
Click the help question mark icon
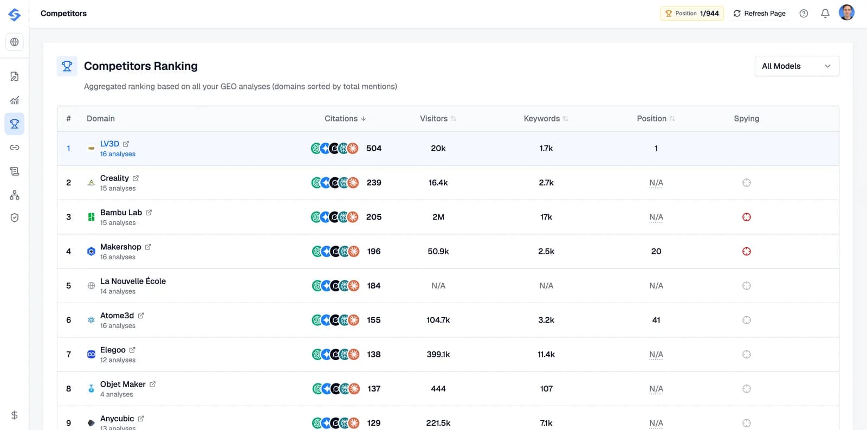pos(804,14)
